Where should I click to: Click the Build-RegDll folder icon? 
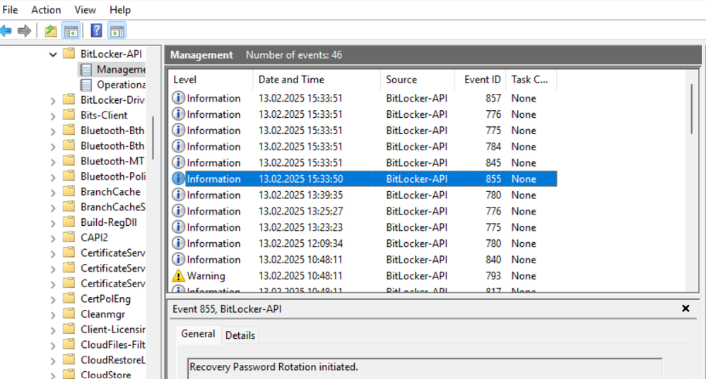coord(69,222)
